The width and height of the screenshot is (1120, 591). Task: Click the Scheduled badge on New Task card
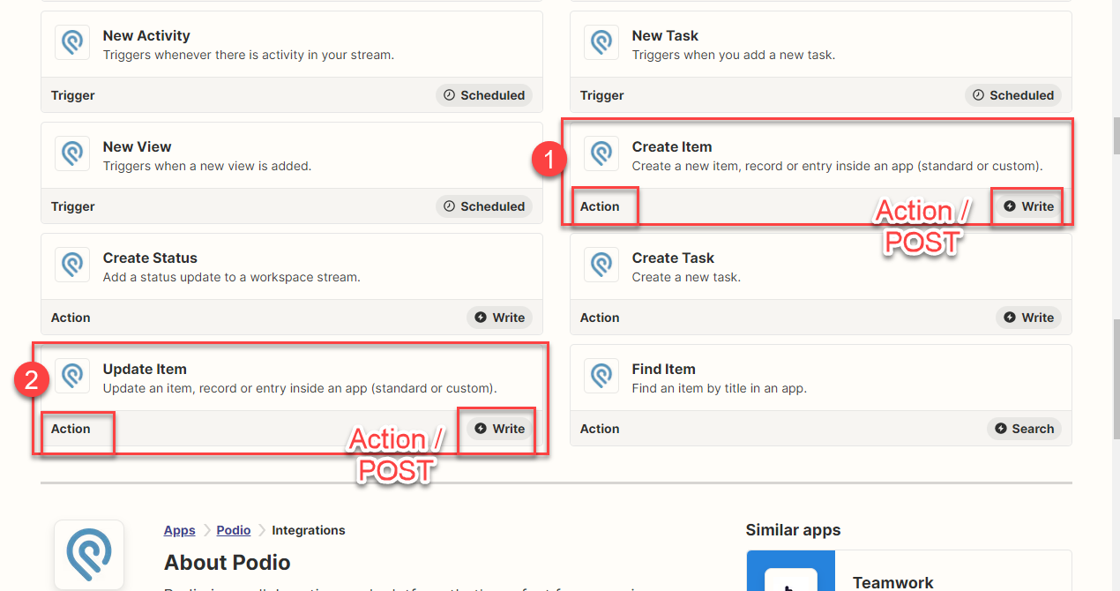pos(1013,95)
